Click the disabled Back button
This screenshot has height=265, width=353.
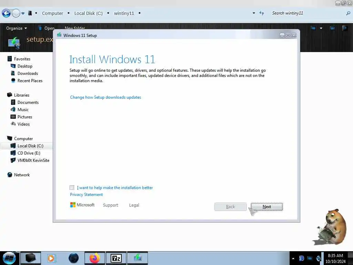(230, 207)
